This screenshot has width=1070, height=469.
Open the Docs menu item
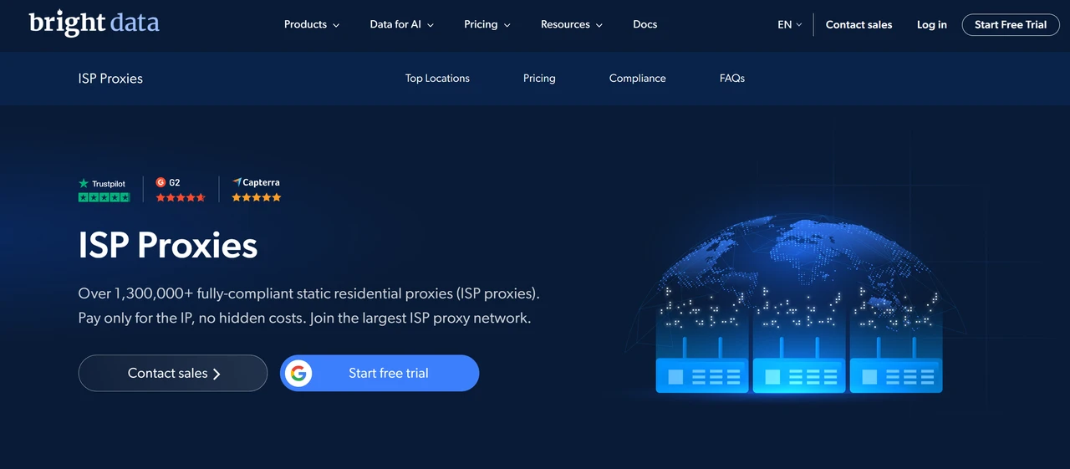click(645, 24)
